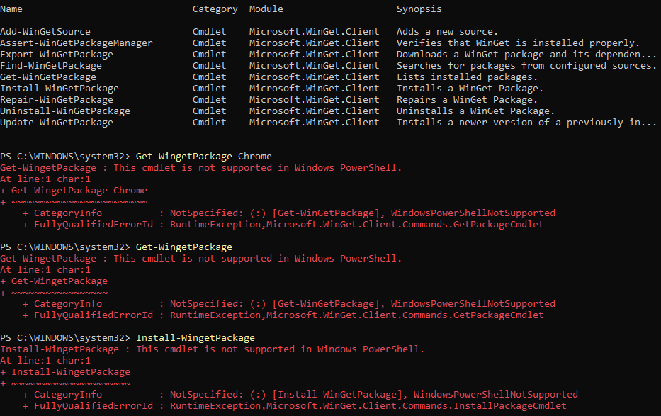The height and width of the screenshot is (416, 661).
Task: Click synopsis 'Repairs a WinGet Package.'
Action: [x=467, y=100]
